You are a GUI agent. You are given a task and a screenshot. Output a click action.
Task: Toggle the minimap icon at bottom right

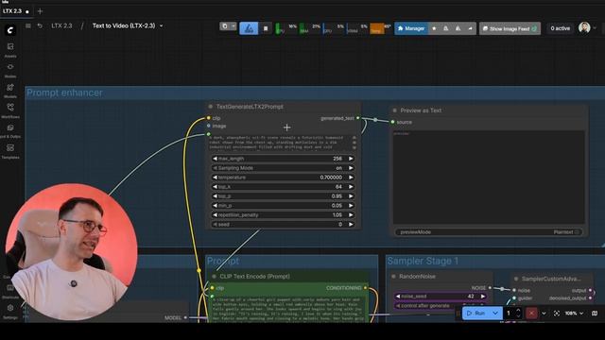595,314
